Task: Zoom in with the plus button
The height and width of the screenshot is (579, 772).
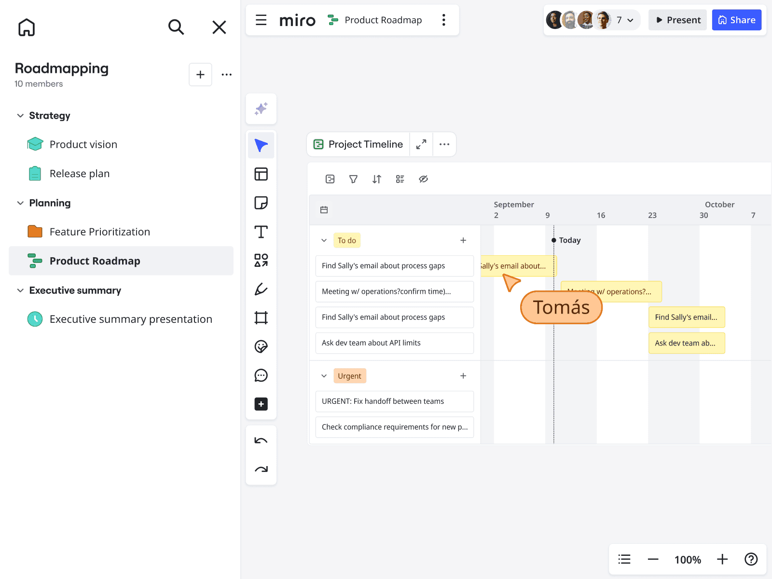Action: click(722, 559)
